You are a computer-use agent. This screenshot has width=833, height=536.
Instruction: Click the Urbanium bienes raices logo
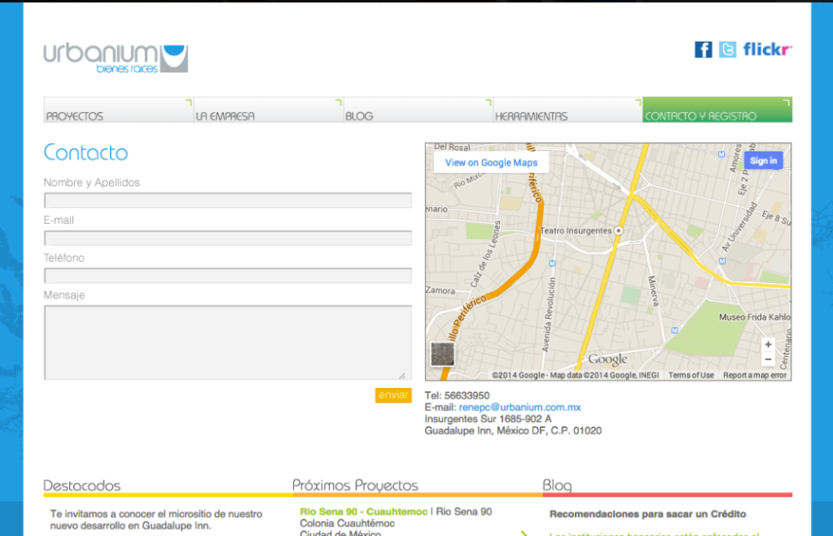coord(116,57)
